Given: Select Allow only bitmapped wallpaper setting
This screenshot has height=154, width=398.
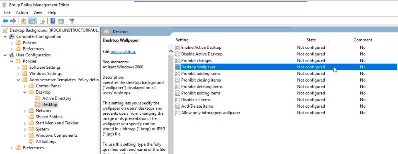Looking at the screenshot, I should coord(211,113).
